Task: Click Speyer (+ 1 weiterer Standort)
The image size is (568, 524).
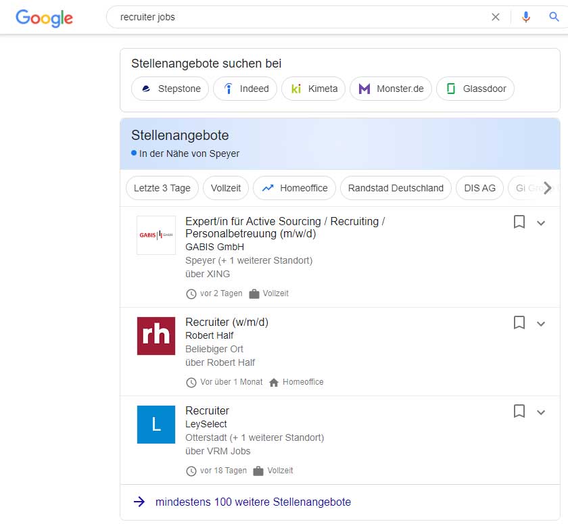Action: coord(249,260)
